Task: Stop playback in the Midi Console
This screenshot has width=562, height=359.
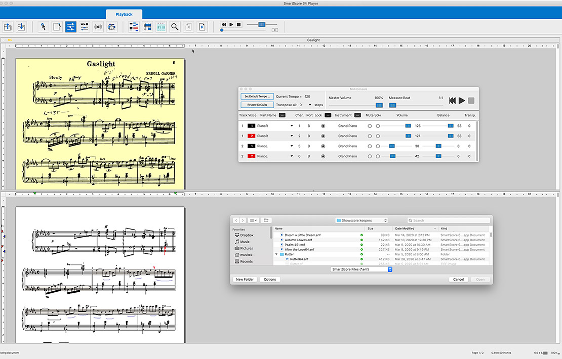Action: [x=471, y=101]
